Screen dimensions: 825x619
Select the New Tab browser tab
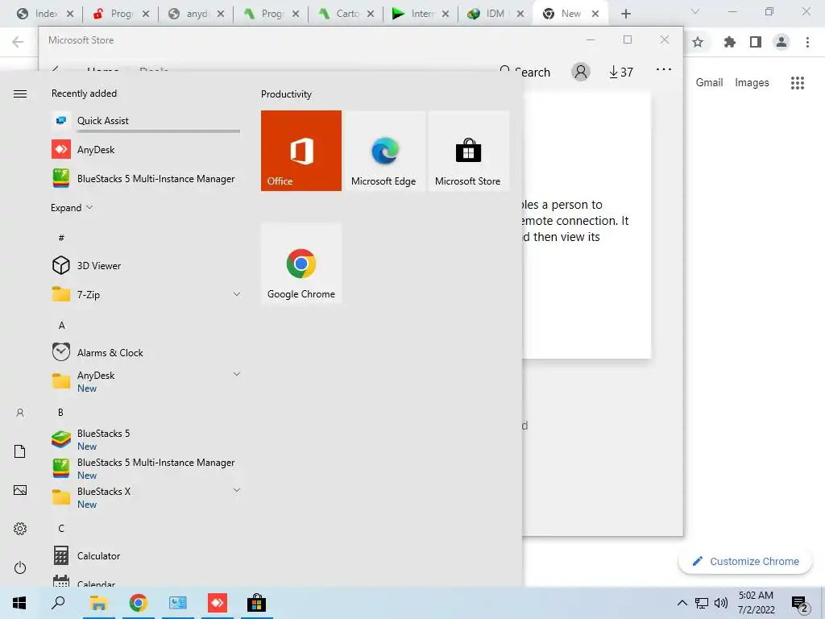(x=570, y=14)
